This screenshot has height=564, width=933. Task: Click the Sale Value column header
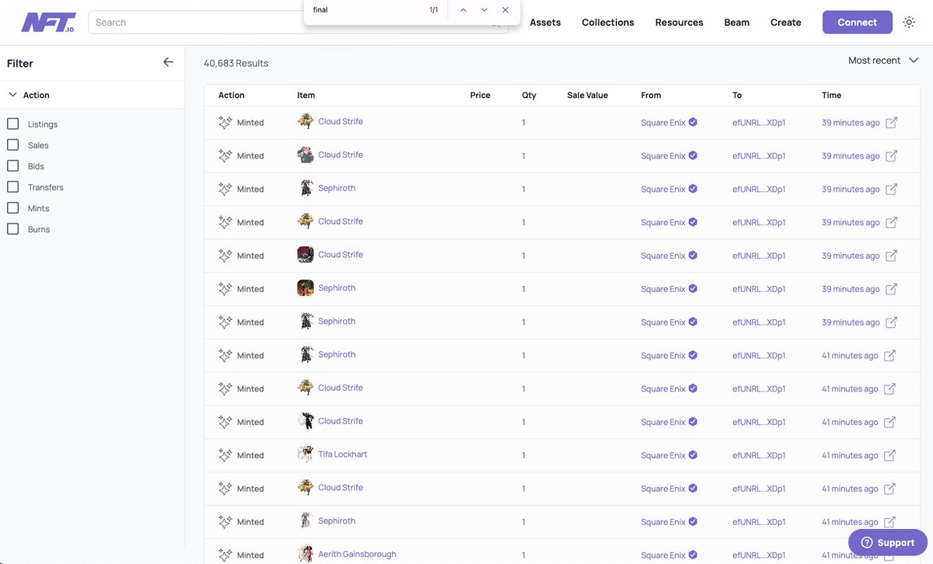pos(588,95)
